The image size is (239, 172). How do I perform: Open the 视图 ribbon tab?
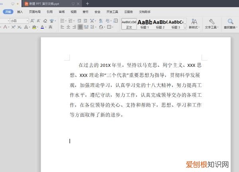tap(73, 12)
